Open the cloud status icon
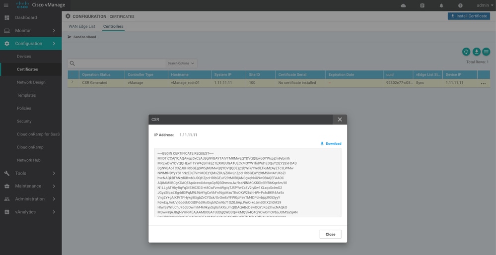The height and width of the screenshot is (255, 496). click(403, 5)
